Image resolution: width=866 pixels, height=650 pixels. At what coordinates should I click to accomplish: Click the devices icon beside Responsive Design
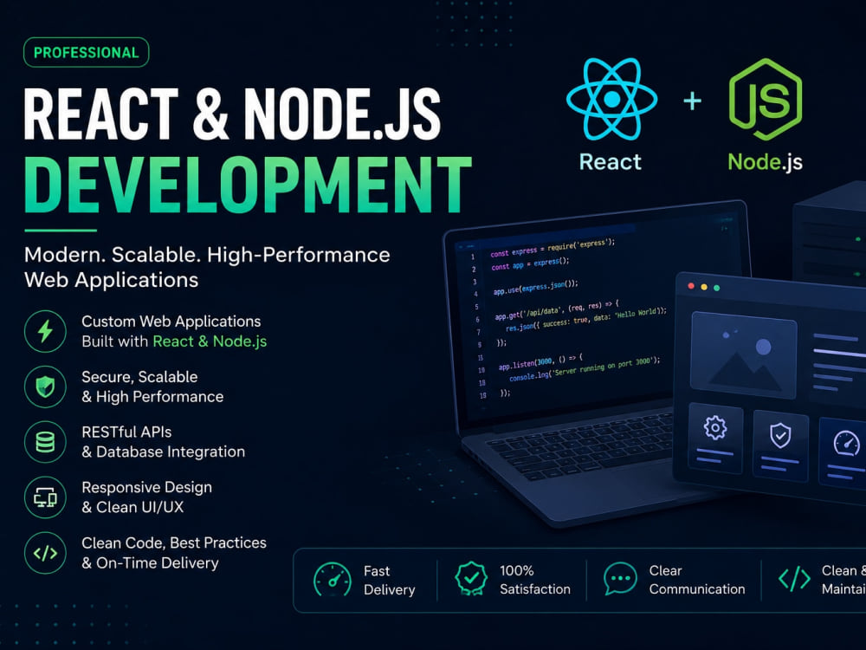pos(45,497)
